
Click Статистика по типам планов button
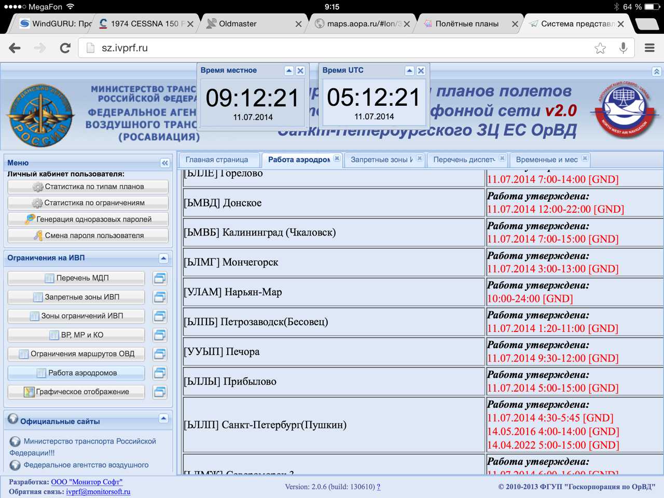pyautogui.click(x=88, y=187)
